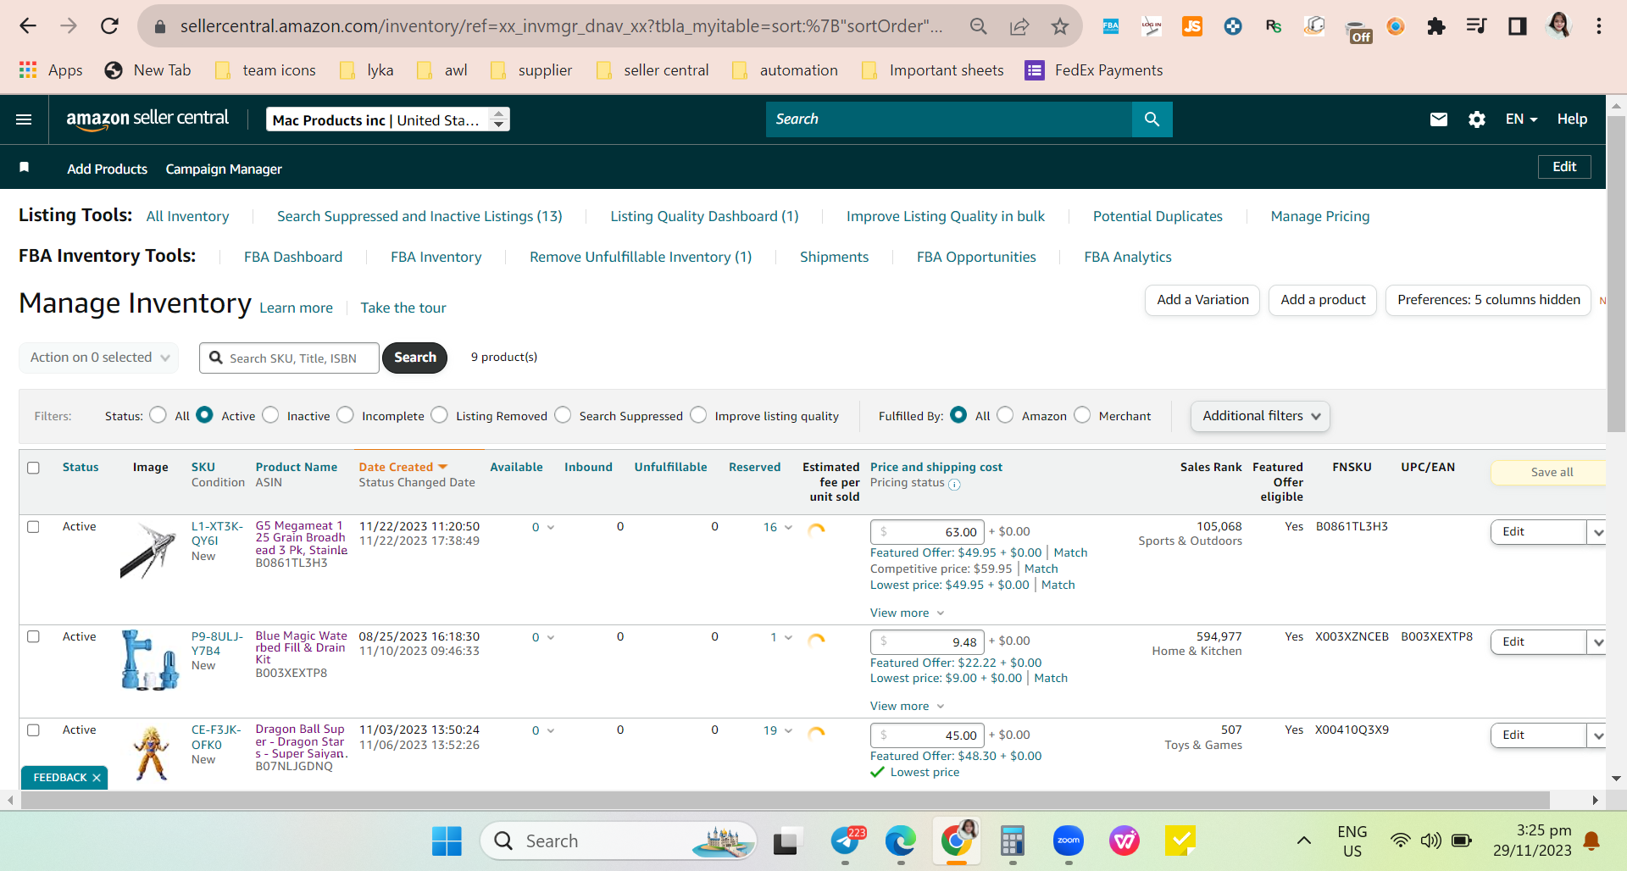Open Preferences: 5 columns hidden

click(x=1489, y=300)
